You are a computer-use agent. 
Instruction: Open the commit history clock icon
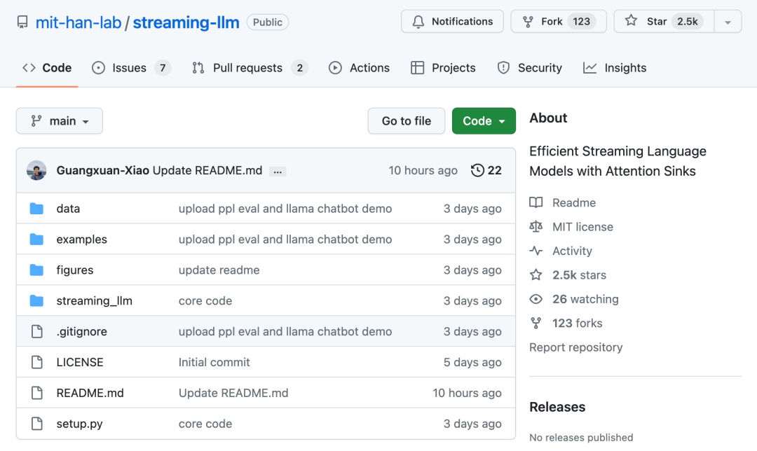coord(477,170)
